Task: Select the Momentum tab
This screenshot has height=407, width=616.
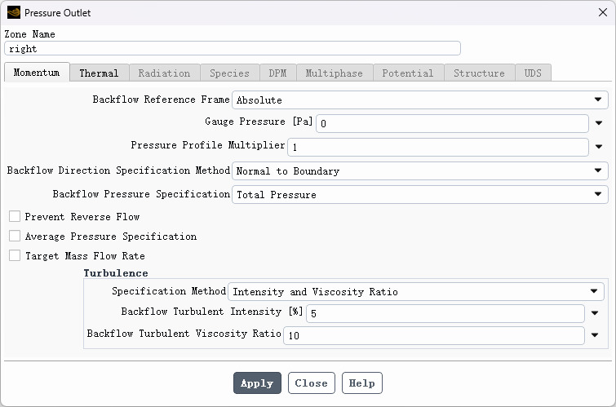Action: pyautogui.click(x=37, y=73)
